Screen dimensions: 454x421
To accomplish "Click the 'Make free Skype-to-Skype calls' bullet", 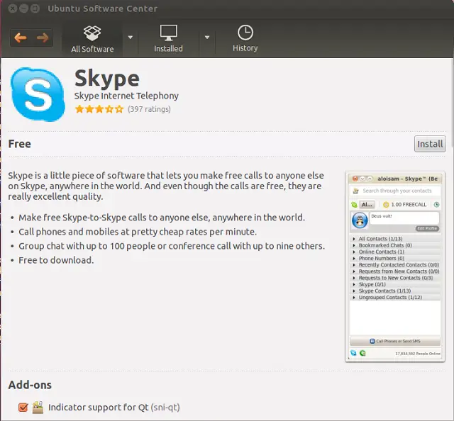I will tap(162, 218).
